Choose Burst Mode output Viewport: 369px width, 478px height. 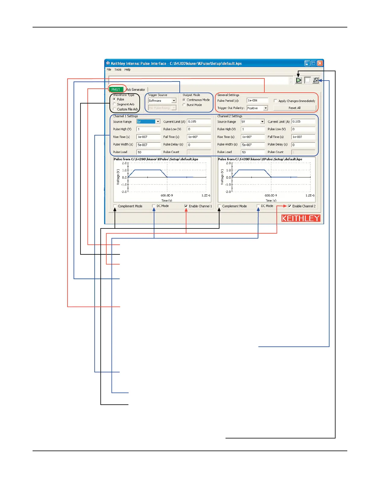point(184,105)
